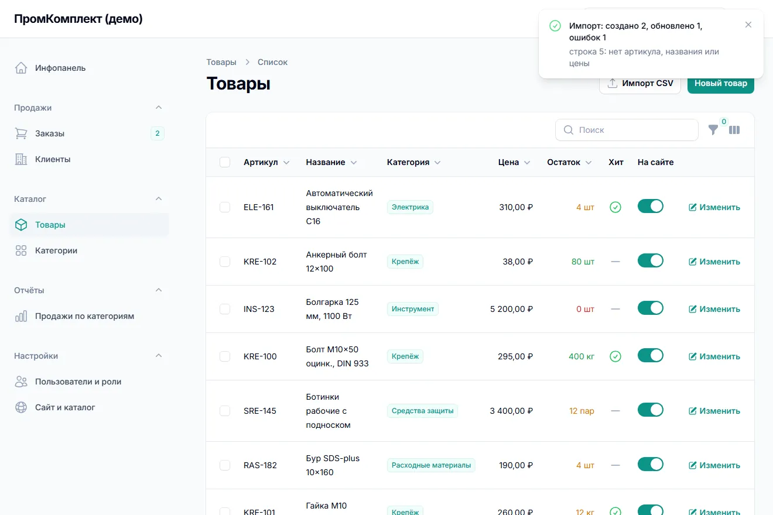
Task: Open Заказы in the sidebar
Action: pyautogui.click(x=89, y=133)
